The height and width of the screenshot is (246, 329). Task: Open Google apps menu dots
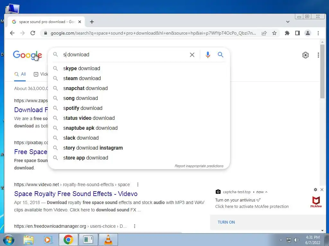coord(318,55)
